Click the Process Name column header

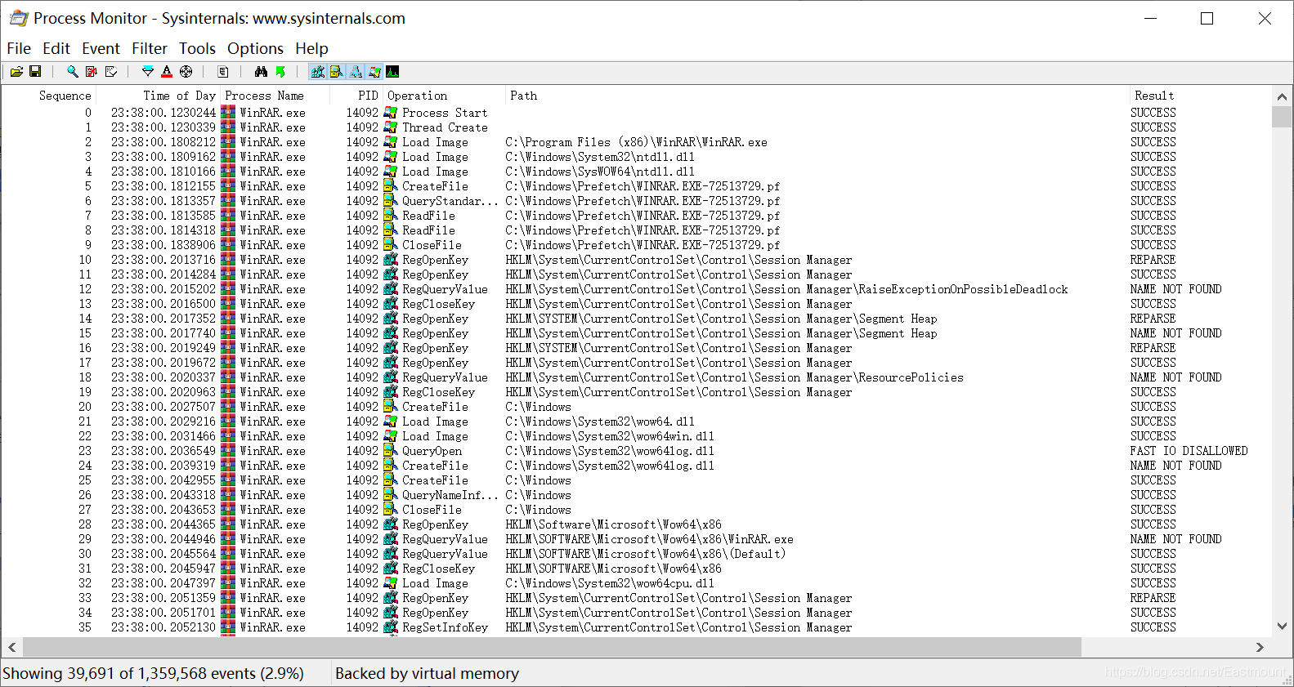click(x=275, y=96)
